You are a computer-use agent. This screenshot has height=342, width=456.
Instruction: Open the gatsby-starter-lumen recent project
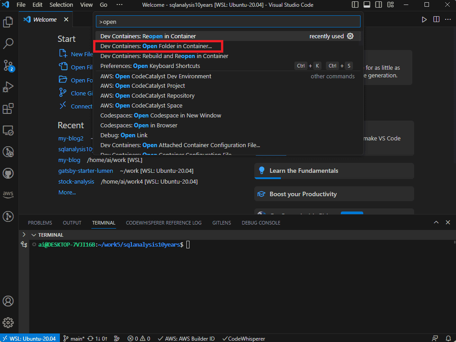[x=86, y=171]
